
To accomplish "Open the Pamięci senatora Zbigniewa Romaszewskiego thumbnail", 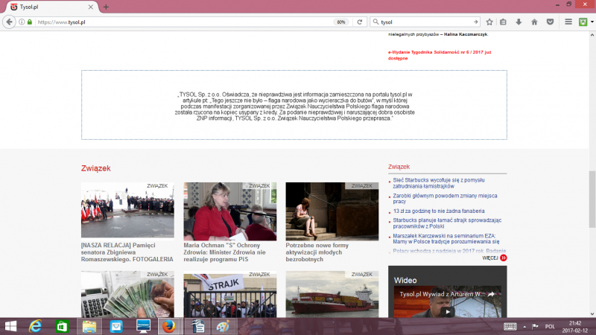I will coord(127,211).
